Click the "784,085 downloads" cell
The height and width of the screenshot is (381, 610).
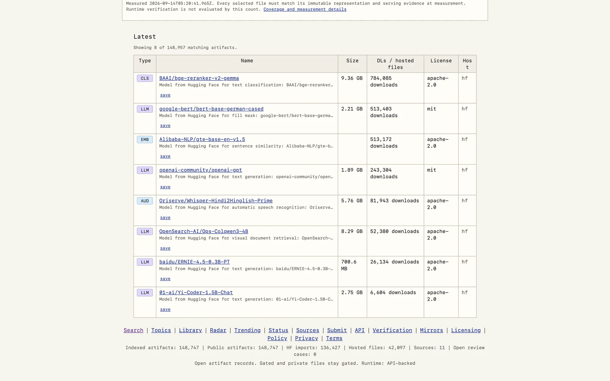coord(395,88)
